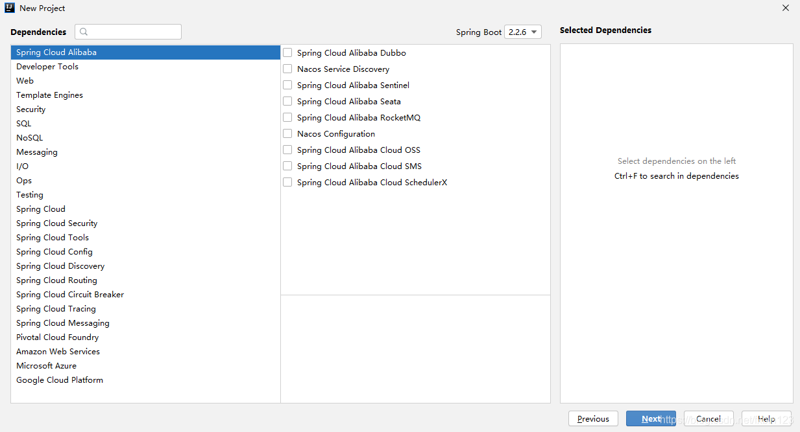Select Spring Cloud Routing category
The height and width of the screenshot is (432, 800).
click(145, 280)
